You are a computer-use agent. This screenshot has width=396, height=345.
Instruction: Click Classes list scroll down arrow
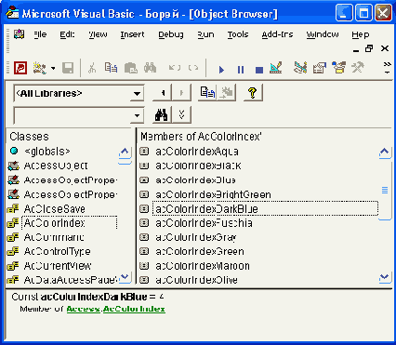click(x=125, y=277)
